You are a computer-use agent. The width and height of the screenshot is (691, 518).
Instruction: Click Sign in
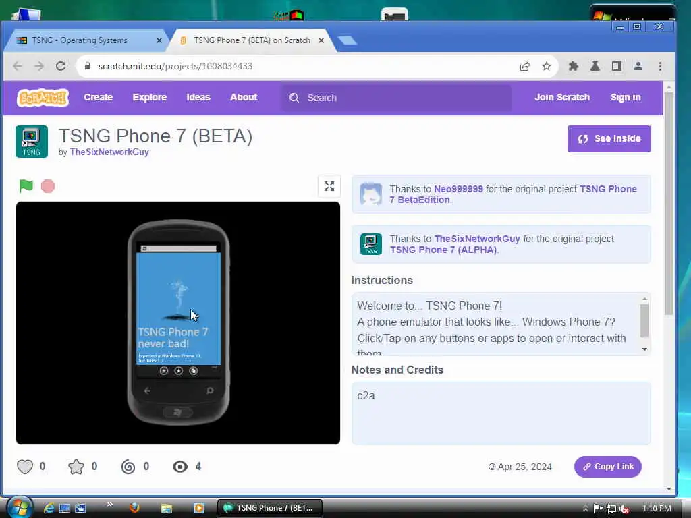click(626, 97)
